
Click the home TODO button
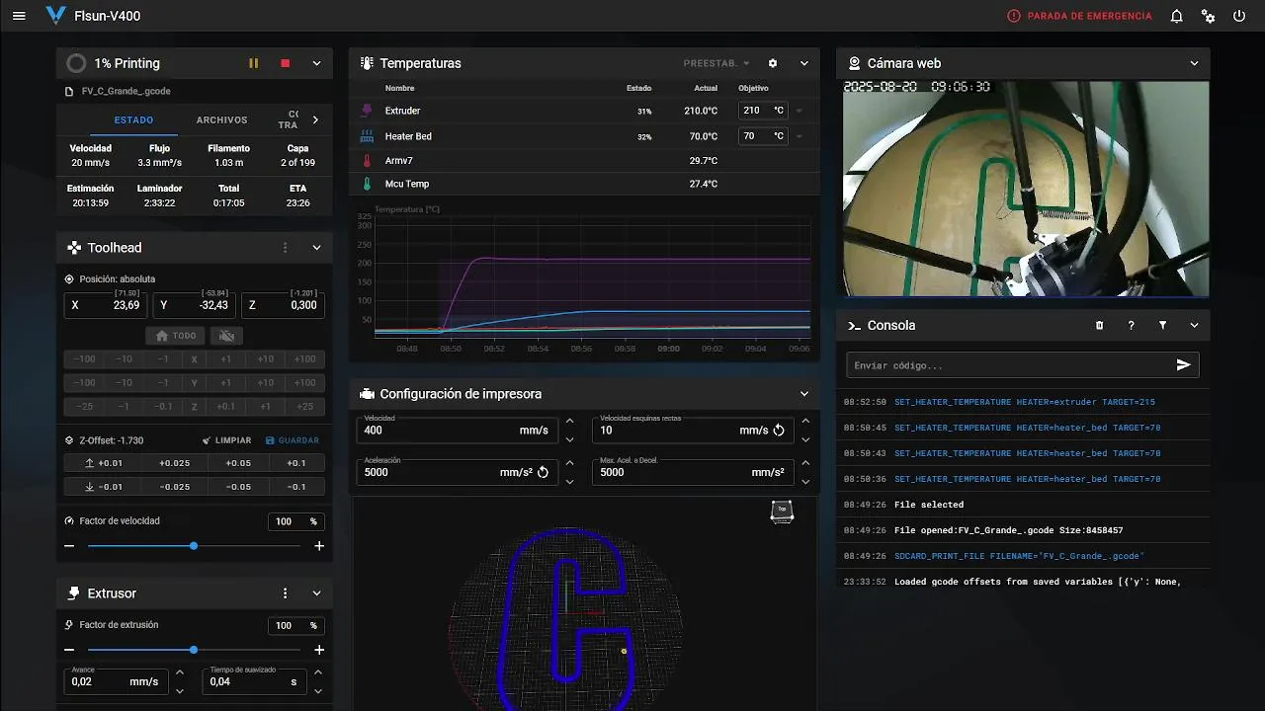tap(176, 336)
